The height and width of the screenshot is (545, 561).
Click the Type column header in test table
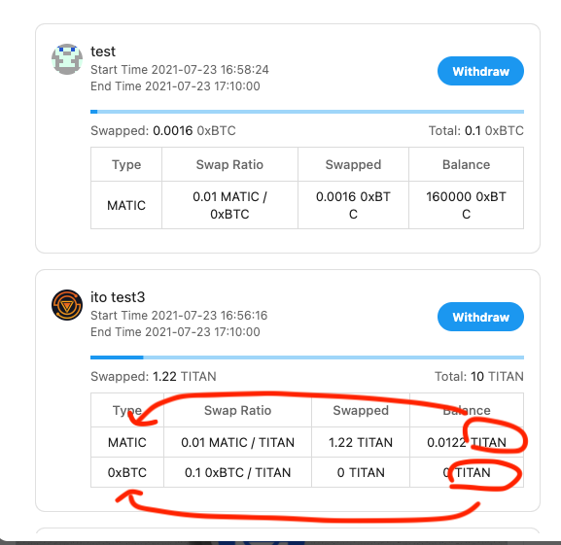pyautogui.click(x=126, y=164)
